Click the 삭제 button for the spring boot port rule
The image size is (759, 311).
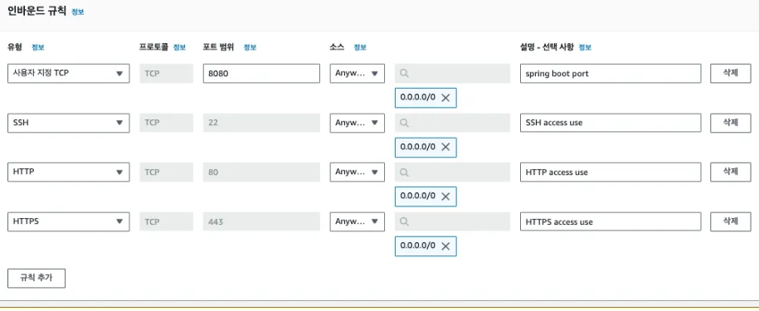coord(731,74)
